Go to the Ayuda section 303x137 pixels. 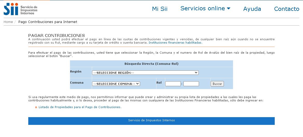tap(252, 9)
